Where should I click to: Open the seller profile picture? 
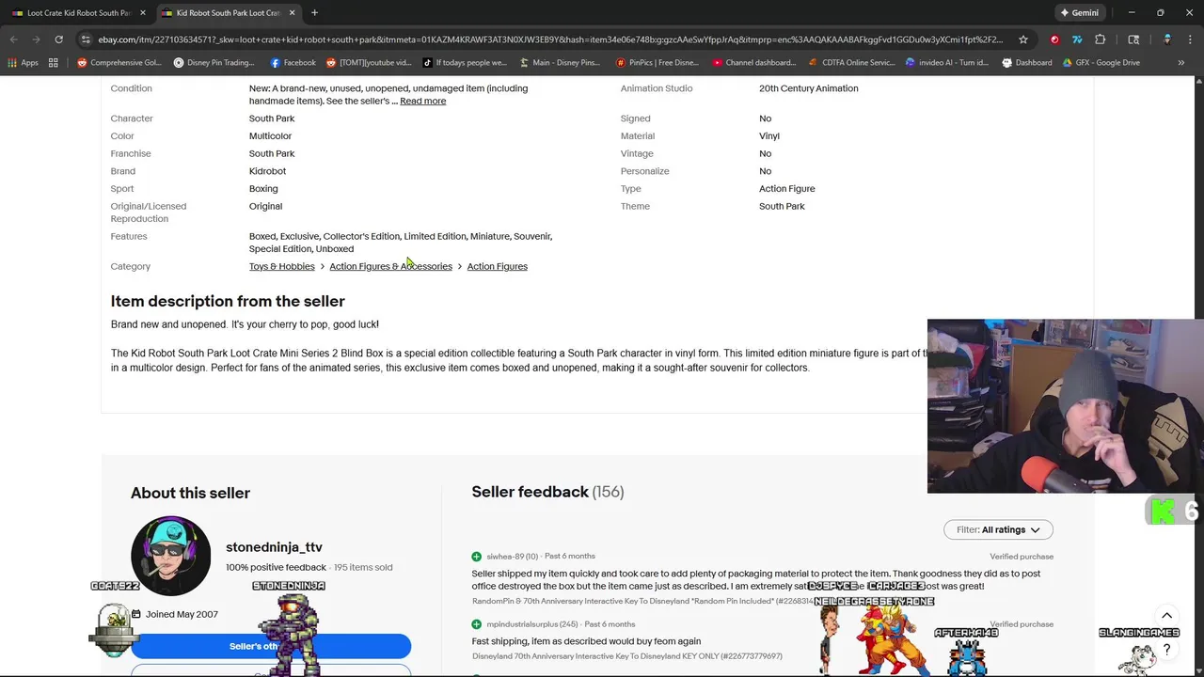click(170, 556)
